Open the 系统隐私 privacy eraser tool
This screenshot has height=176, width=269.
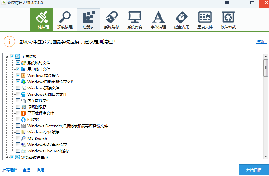pos(112,20)
